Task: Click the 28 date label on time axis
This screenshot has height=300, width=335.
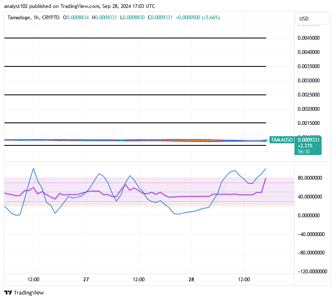Action: 191,279
